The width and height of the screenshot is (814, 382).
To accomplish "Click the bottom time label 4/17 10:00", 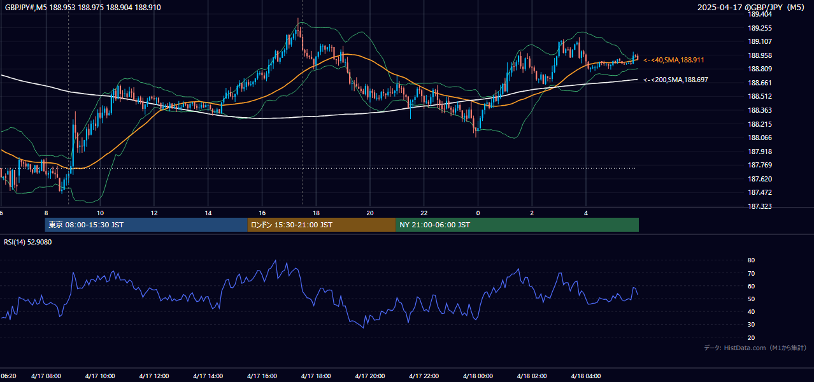I will 100,376.
